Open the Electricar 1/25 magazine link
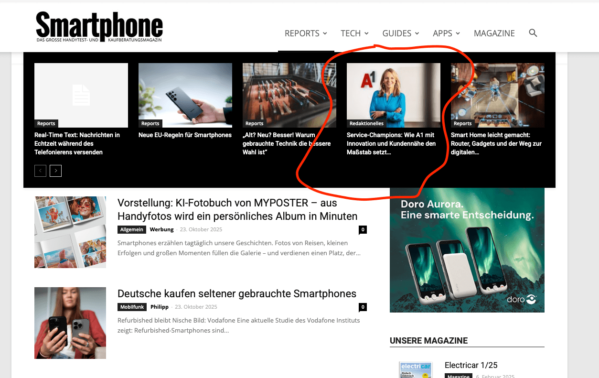The width and height of the screenshot is (599, 378). [x=471, y=365]
